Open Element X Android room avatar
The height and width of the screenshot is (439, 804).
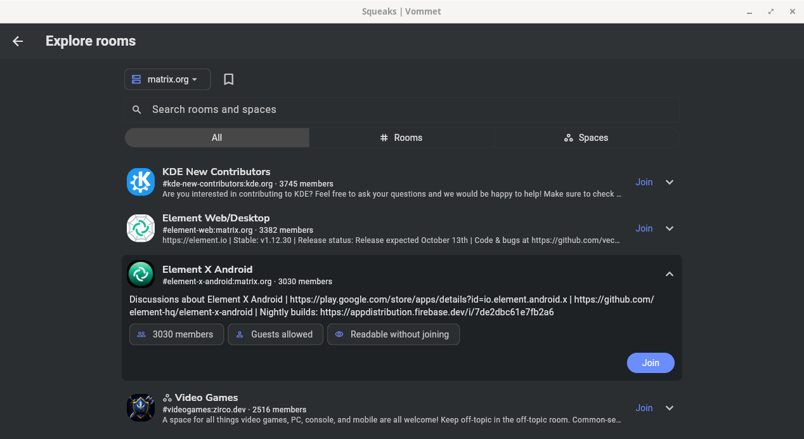coord(141,275)
